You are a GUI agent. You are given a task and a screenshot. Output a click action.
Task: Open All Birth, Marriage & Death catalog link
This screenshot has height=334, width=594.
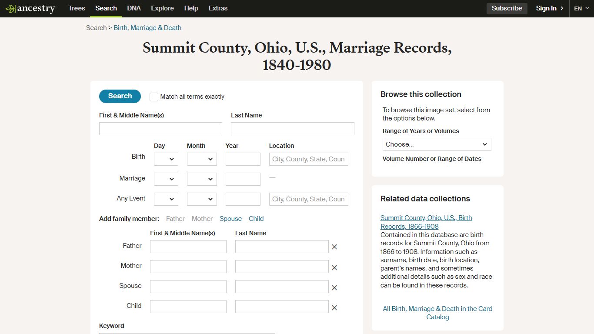[x=437, y=313]
